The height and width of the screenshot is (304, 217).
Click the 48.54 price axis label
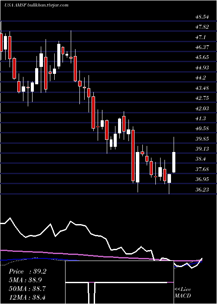tap(202, 17)
